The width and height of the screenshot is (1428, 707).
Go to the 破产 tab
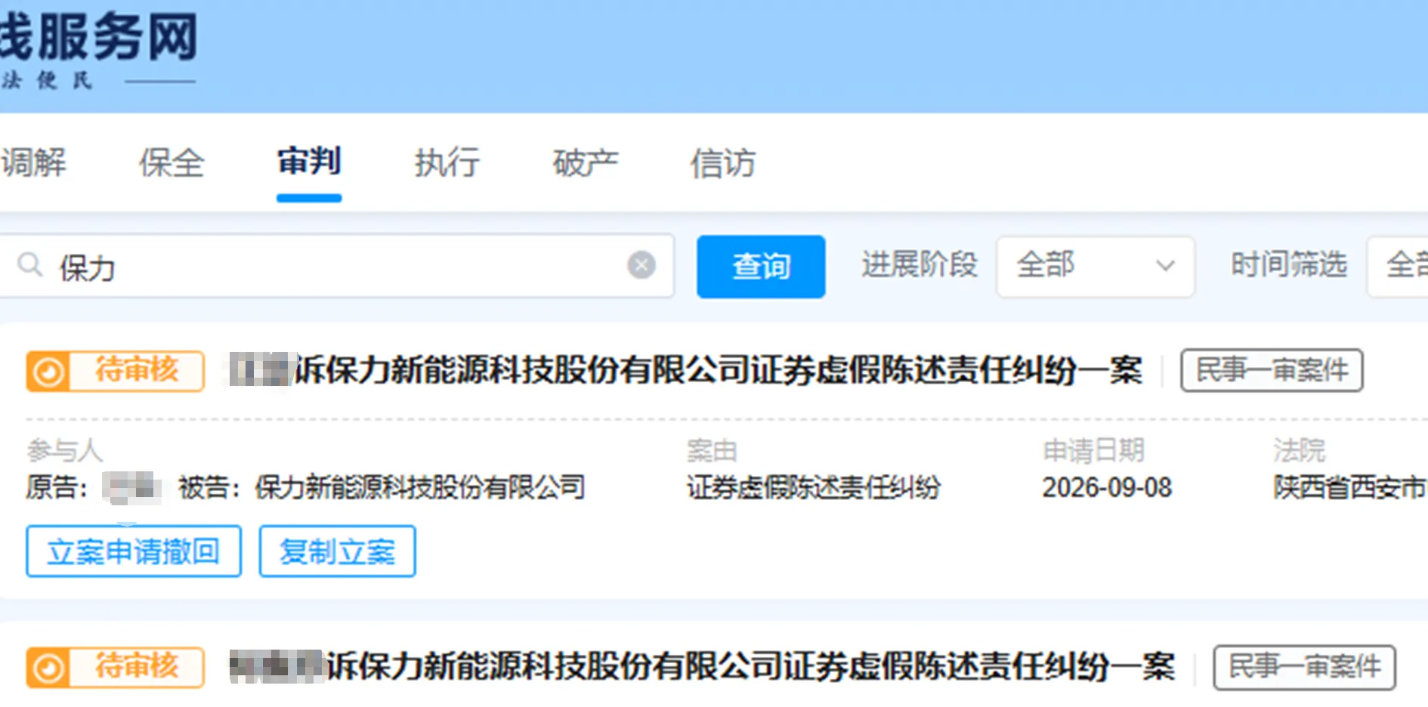[586, 163]
